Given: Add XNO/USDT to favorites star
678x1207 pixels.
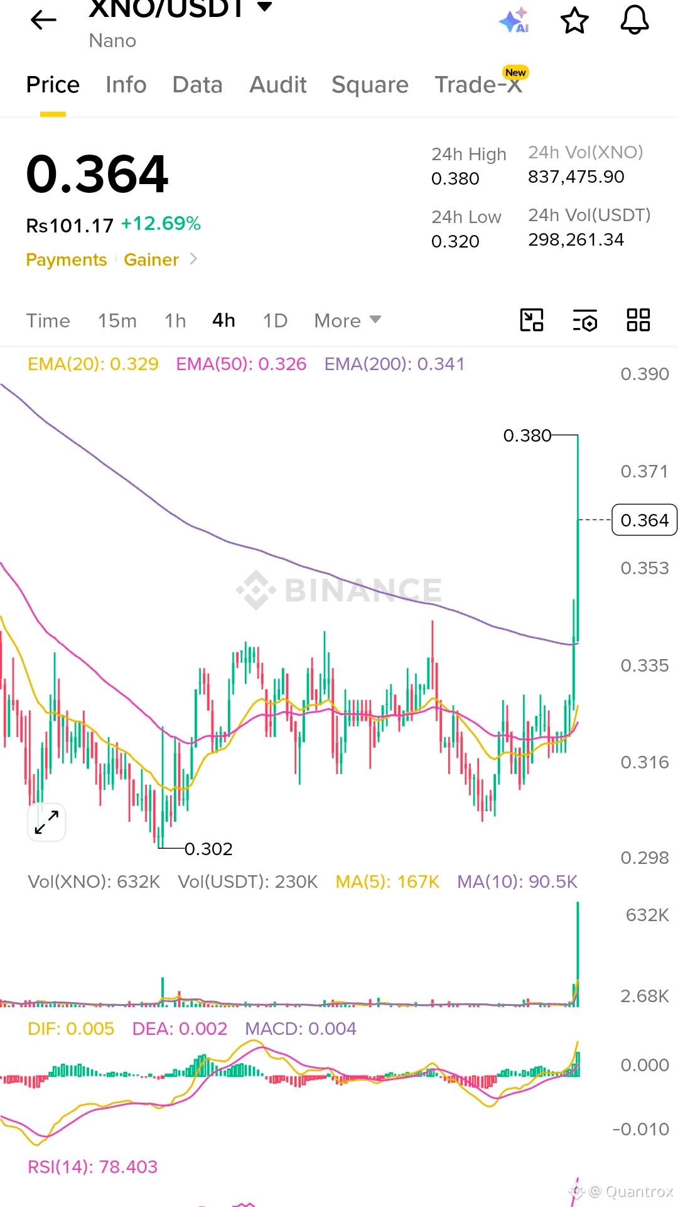Looking at the screenshot, I should pos(574,21).
